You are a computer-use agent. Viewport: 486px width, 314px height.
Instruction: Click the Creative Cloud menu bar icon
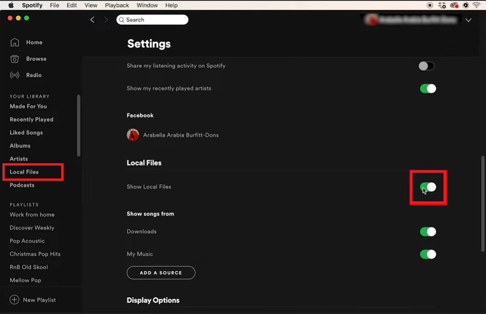coord(454,5)
